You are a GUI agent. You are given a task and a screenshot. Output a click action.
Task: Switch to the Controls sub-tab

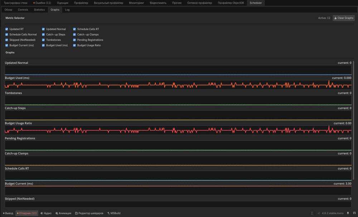[23, 10]
